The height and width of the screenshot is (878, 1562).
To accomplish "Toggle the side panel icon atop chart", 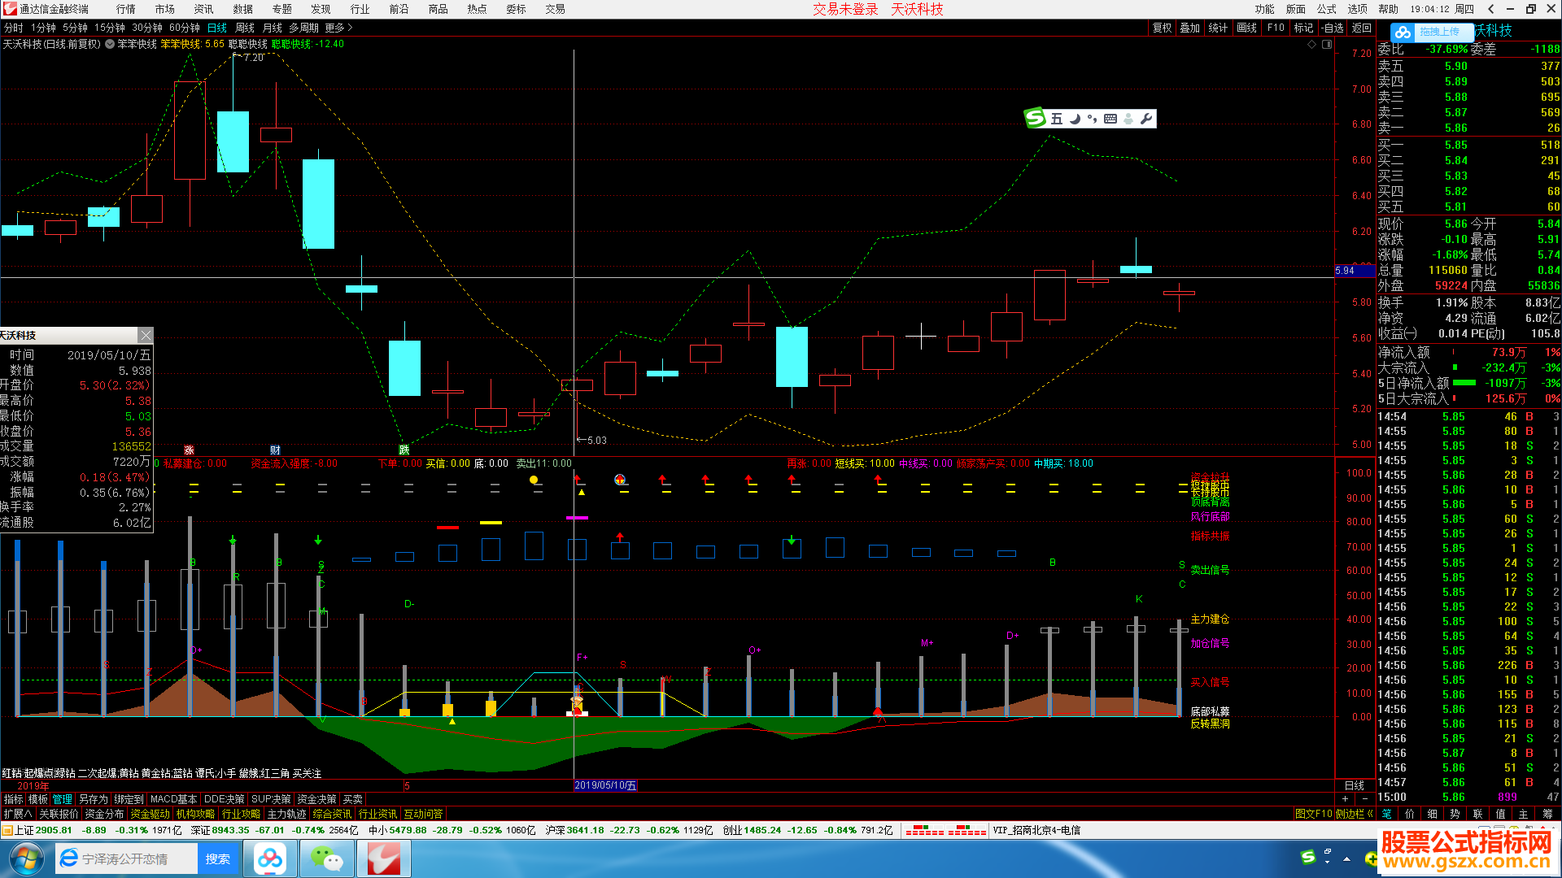I will [1327, 44].
